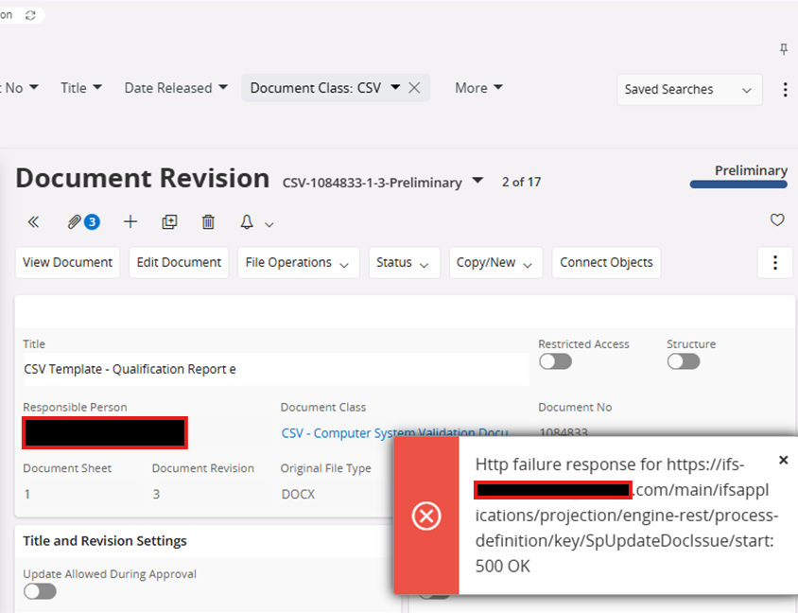
Task: Close the Http failure error notification
Action: (784, 461)
